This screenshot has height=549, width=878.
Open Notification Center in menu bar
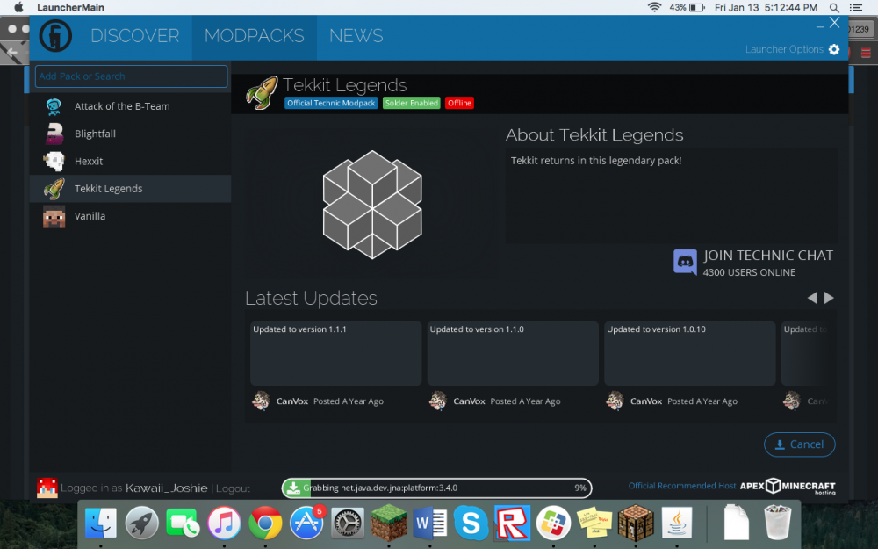click(856, 7)
